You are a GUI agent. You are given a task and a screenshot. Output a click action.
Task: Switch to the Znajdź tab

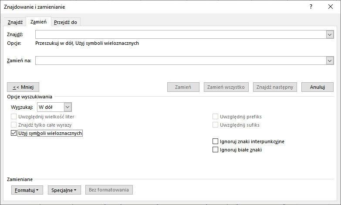[x=15, y=22]
